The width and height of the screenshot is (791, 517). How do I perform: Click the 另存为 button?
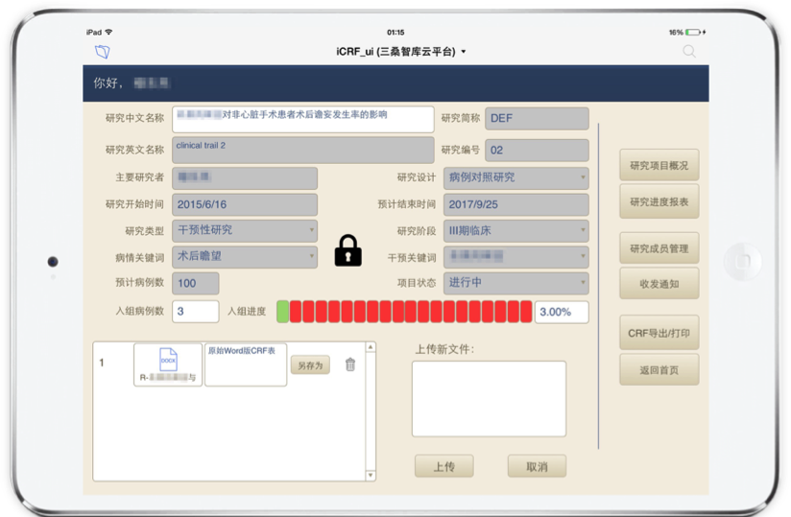pos(310,364)
